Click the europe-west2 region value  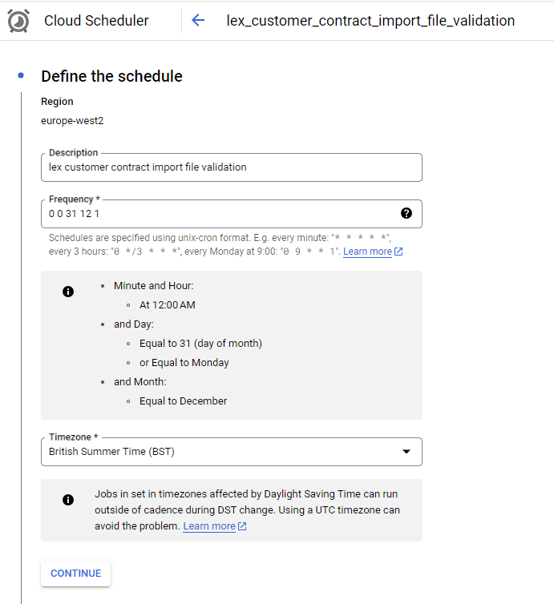(x=72, y=121)
